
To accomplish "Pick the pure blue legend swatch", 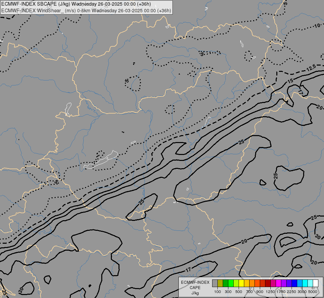I will point(295,283).
